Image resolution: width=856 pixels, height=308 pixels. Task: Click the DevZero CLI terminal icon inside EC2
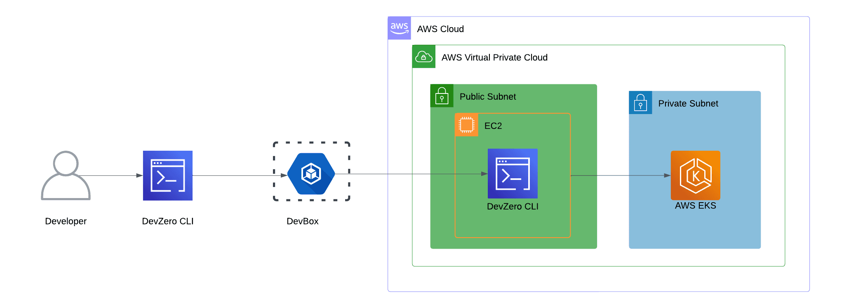pos(513,173)
